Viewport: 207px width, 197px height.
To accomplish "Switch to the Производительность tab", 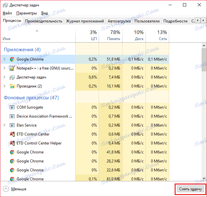I will [44, 21].
